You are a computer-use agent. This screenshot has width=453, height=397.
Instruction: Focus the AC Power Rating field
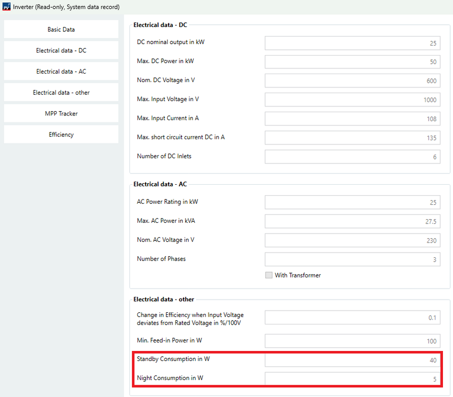tap(352, 202)
